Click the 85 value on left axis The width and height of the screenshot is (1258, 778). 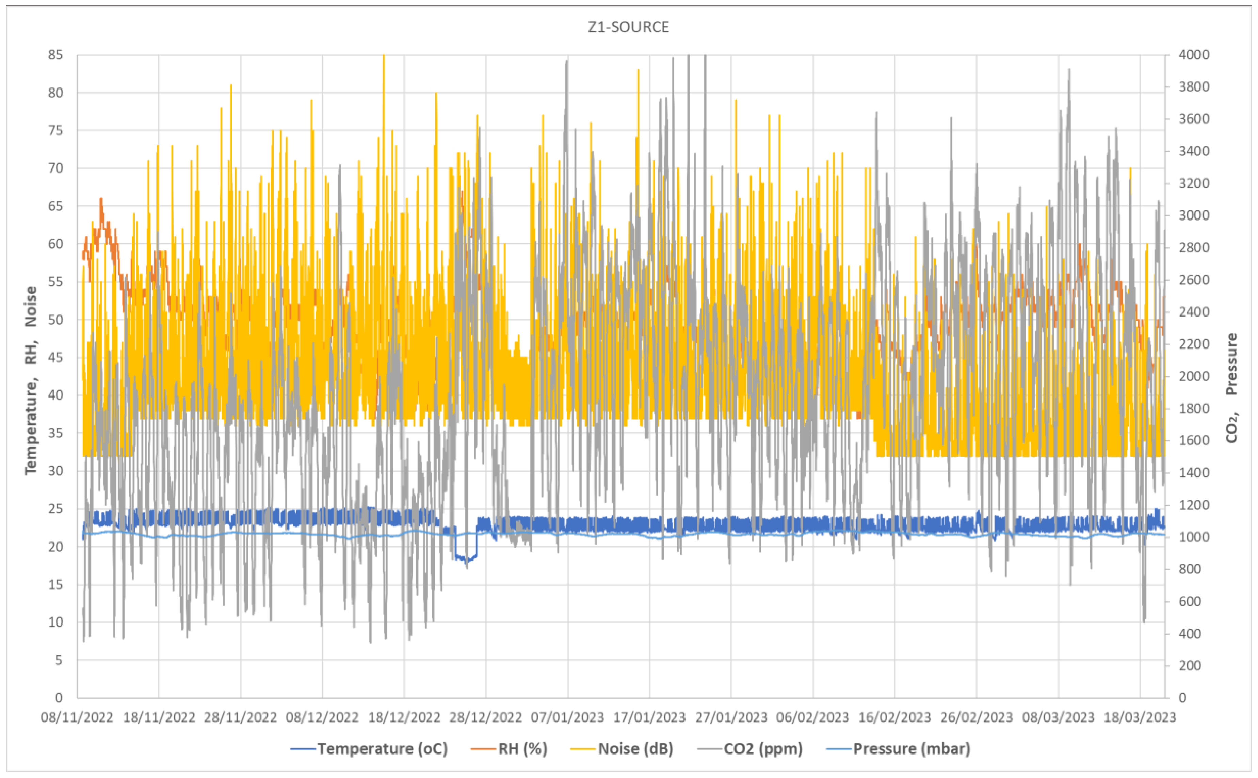55,54
